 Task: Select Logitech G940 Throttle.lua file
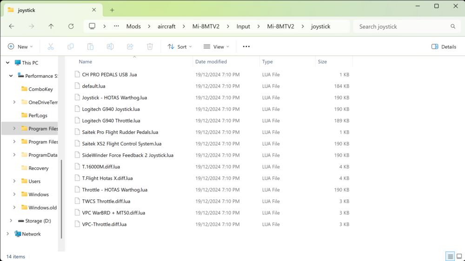111,121
